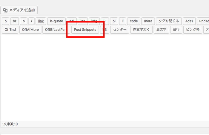The image size is (209, 135).
Task: Click the OffEnd quicktag button
Action: point(10,30)
